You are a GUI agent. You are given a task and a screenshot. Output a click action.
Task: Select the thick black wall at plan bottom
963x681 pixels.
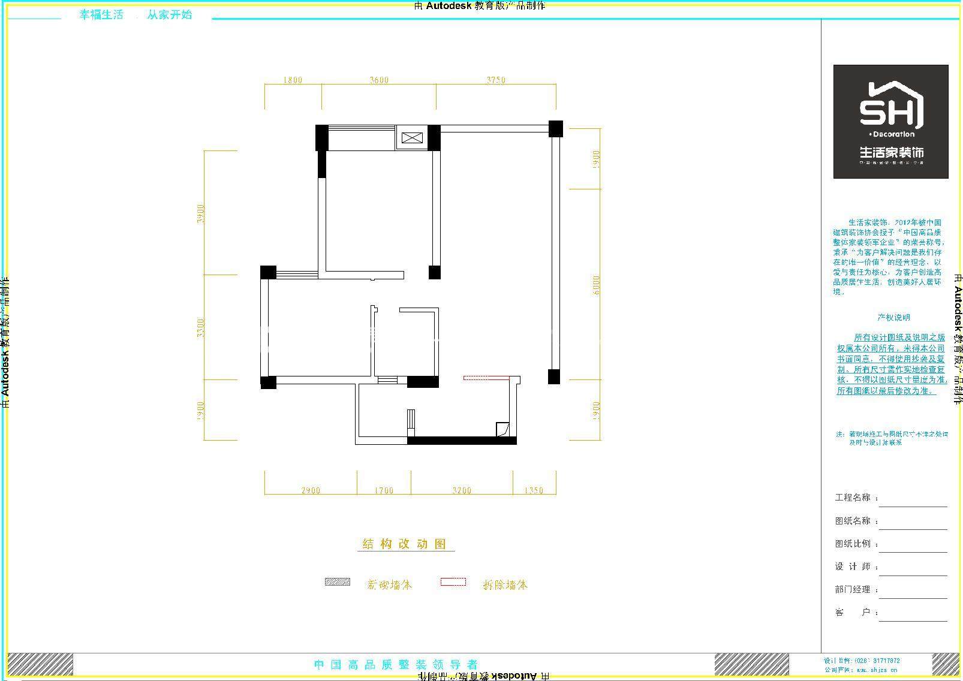click(462, 441)
